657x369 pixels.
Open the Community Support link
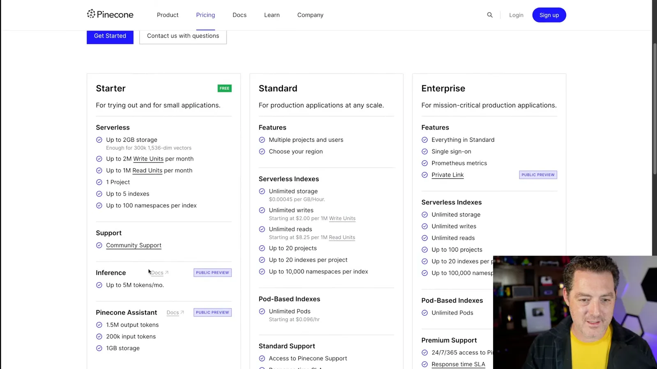pyautogui.click(x=134, y=245)
